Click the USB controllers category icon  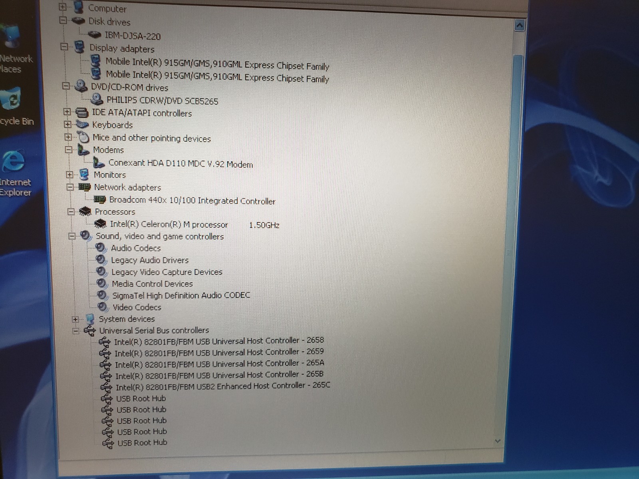coord(90,331)
